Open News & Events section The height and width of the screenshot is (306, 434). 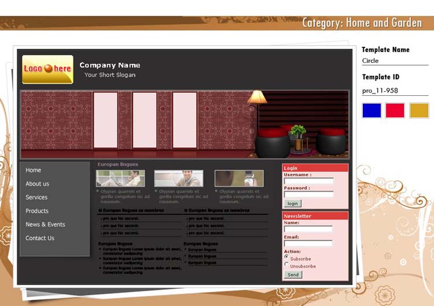tap(45, 225)
